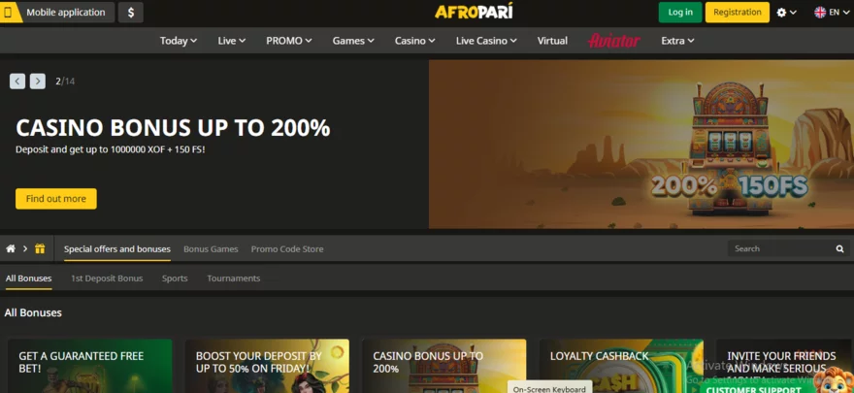
Task: Open the dollar currency icon button
Action: pyautogui.click(x=131, y=13)
